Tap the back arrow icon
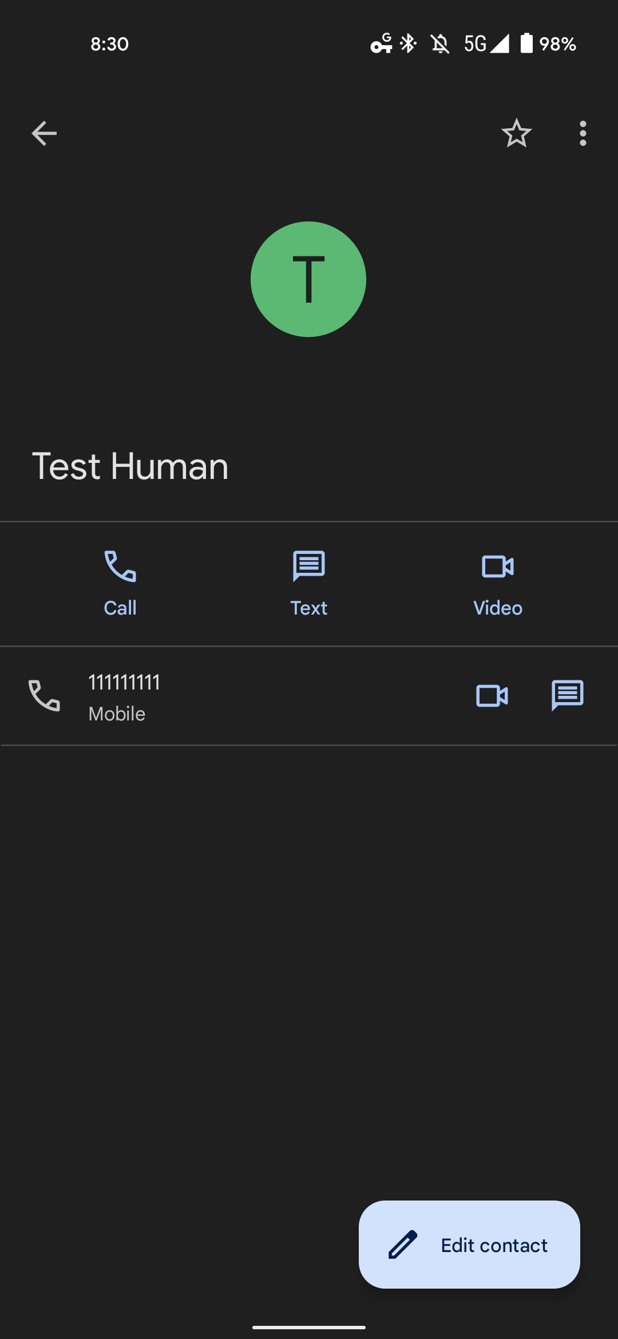 point(44,133)
